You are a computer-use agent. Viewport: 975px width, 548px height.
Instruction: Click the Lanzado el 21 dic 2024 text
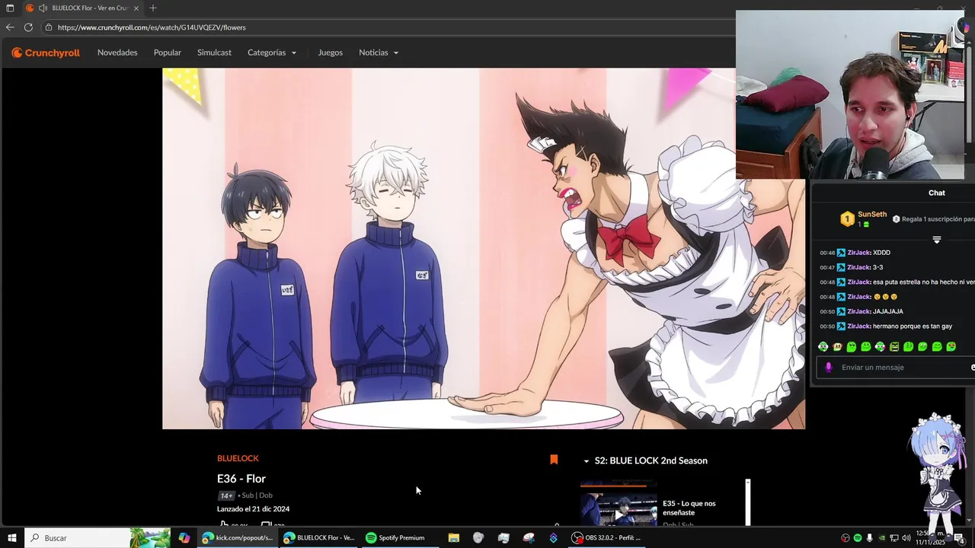(x=253, y=509)
